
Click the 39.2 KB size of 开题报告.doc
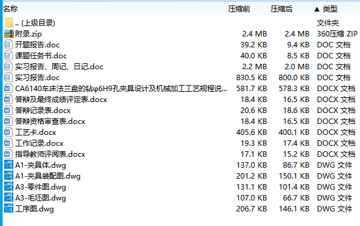(x=254, y=45)
